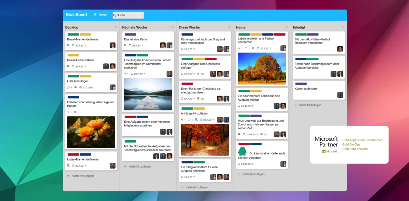Toggle the Muted notifications setting
Viewport: 409px width, 201px height.
tap(100, 15)
